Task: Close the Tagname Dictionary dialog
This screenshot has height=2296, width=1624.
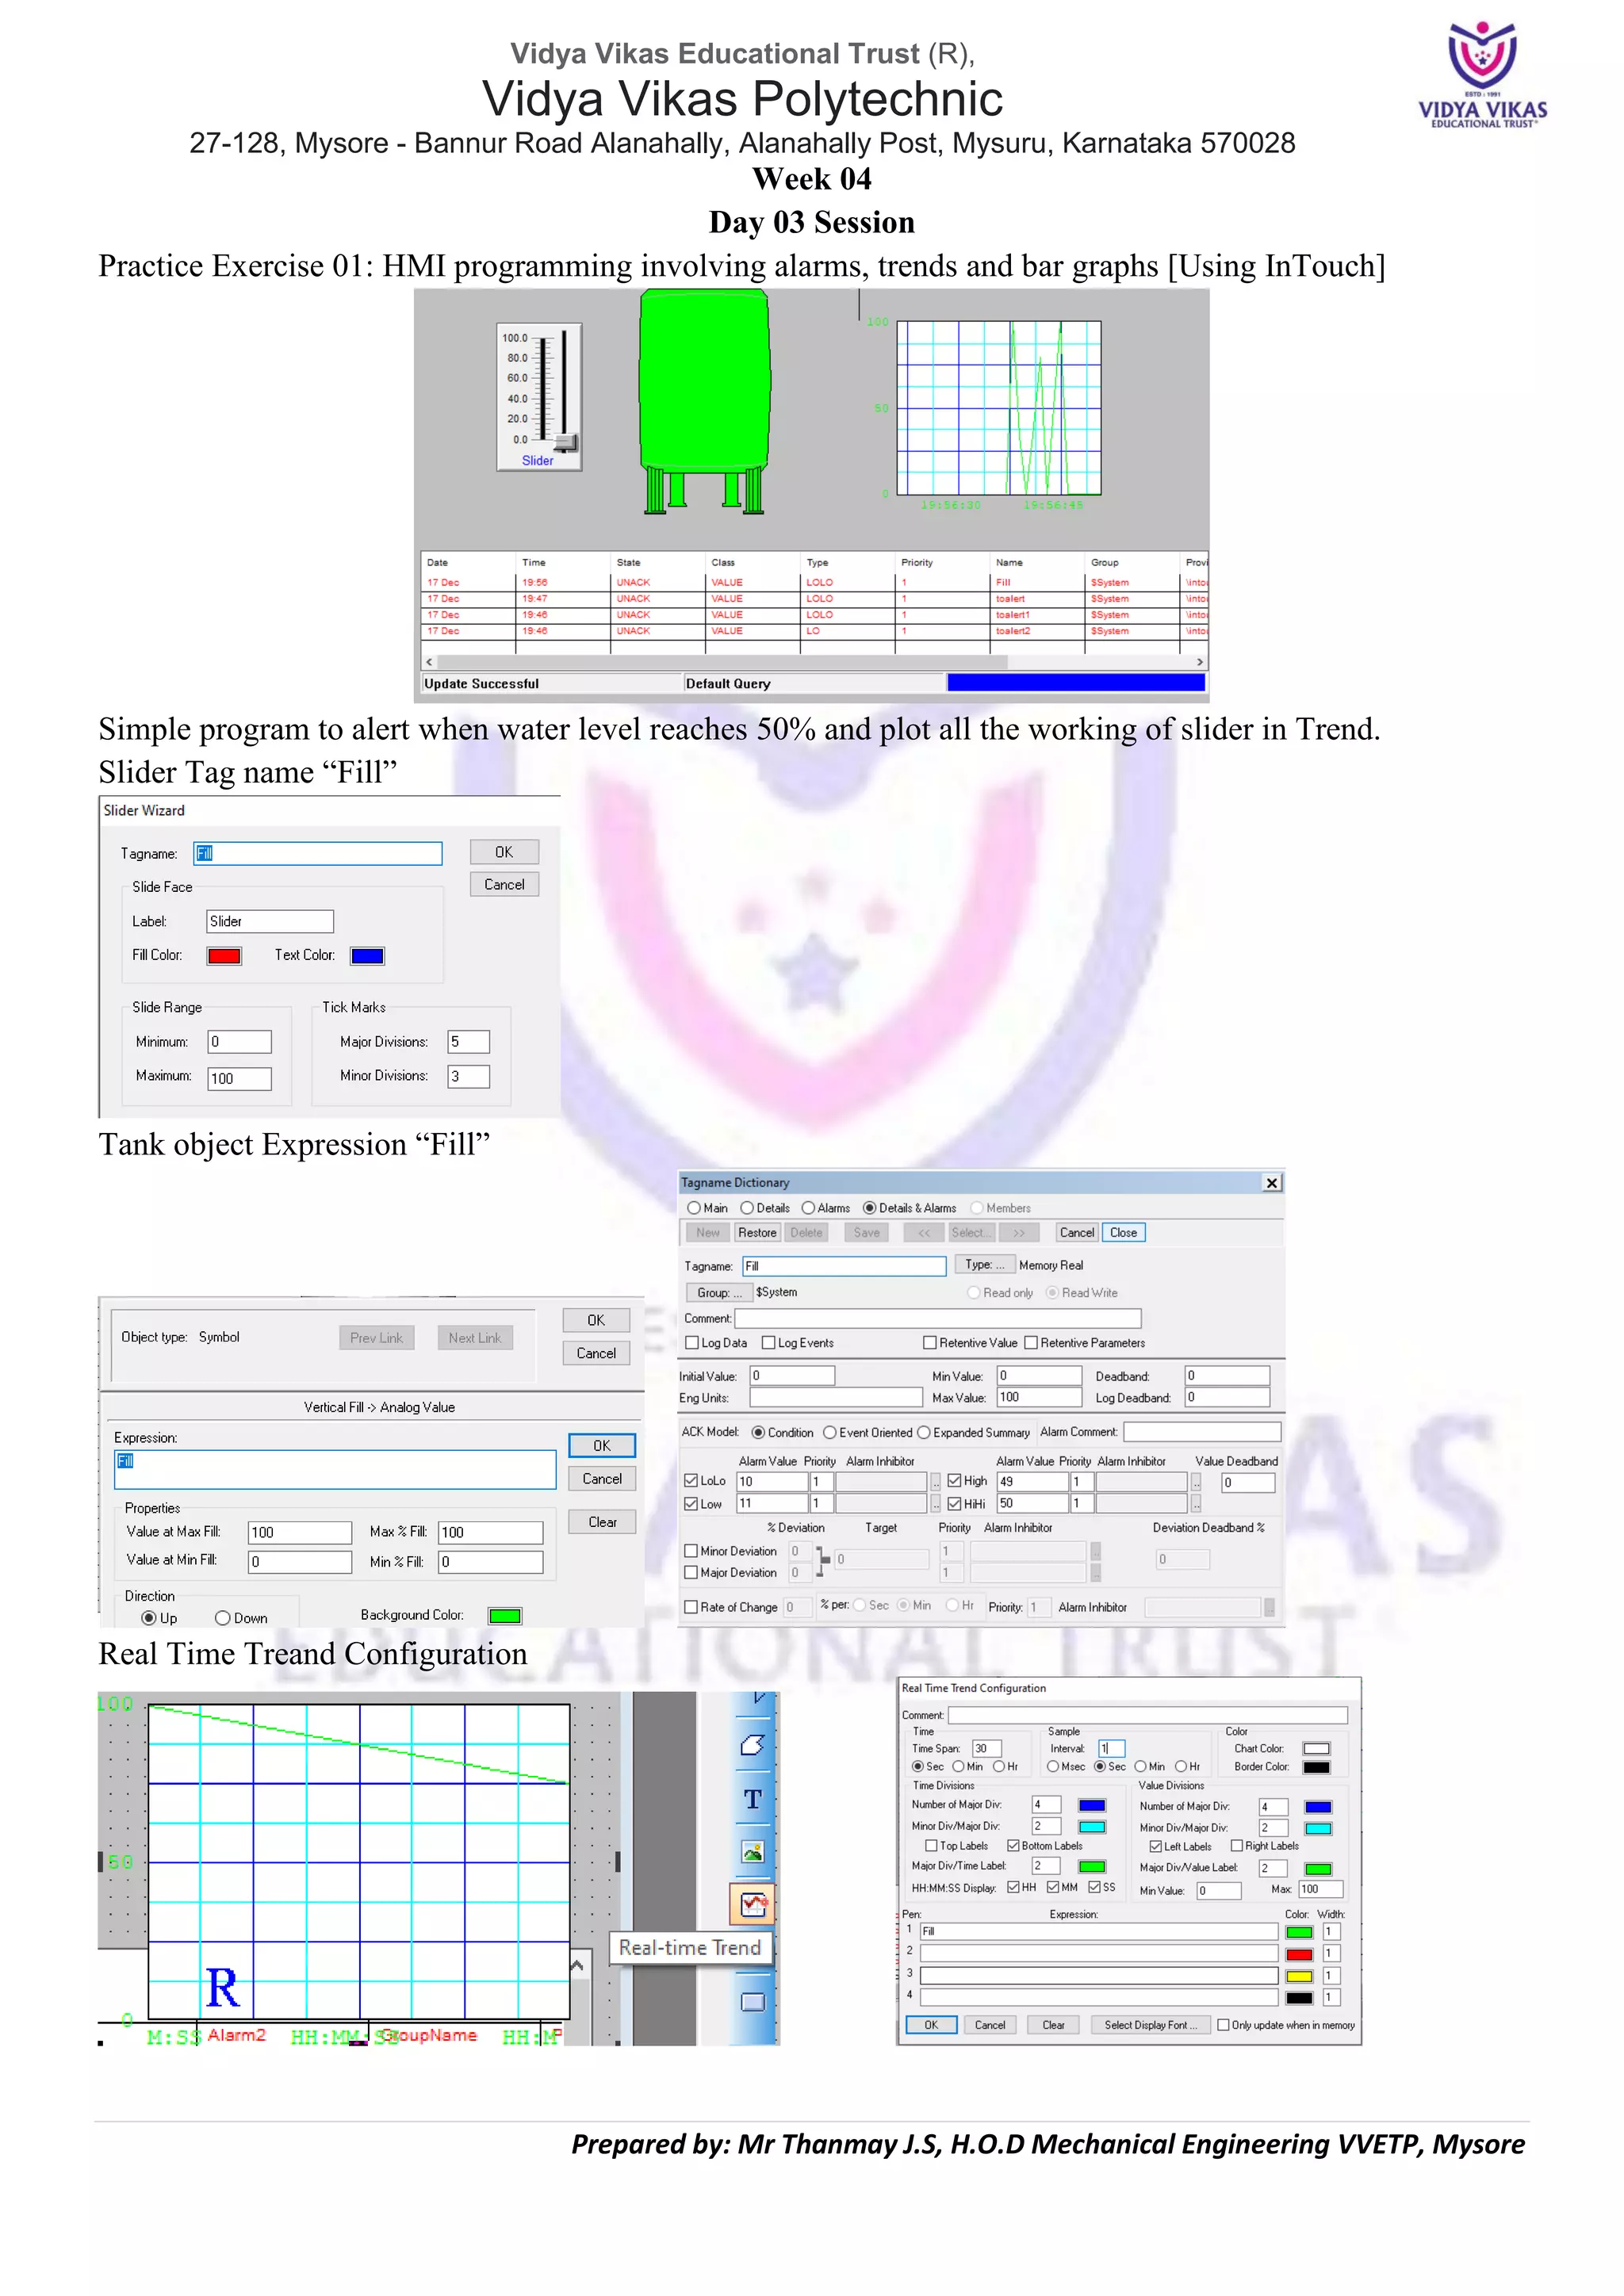Action: (1271, 1183)
